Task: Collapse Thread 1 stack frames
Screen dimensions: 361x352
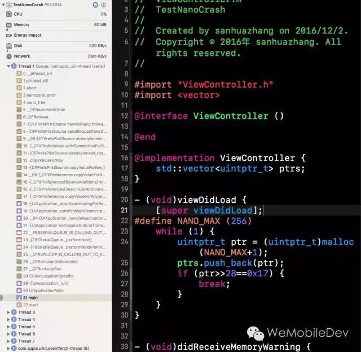Action: (8, 66)
